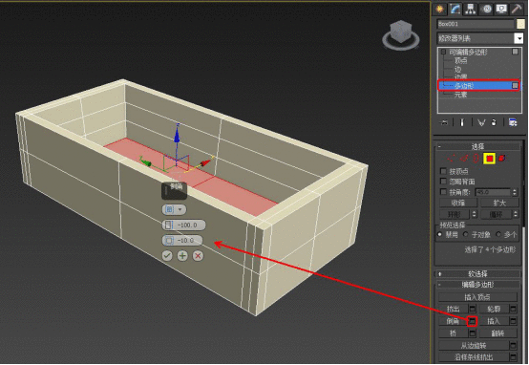Select Vertex selection icon in 选择 rollout
Screen dimensions: 529x365
(452, 159)
